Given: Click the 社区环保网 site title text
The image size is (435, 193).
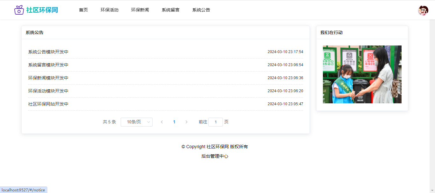Looking at the screenshot, I should click(x=42, y=10).
